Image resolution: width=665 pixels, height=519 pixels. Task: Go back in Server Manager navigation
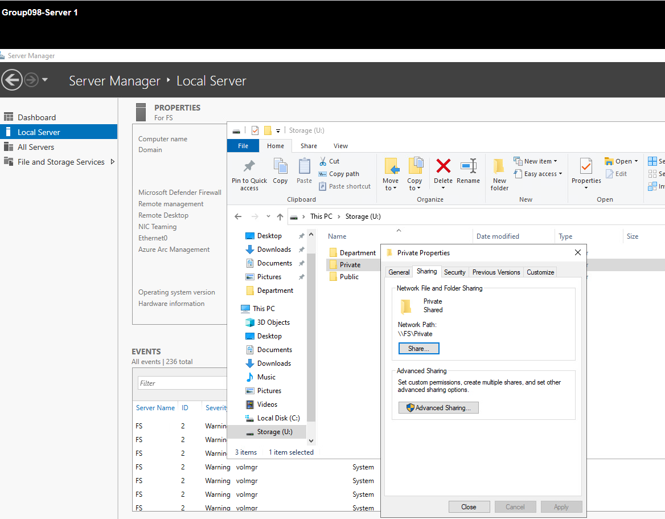(x=12, y=80)
